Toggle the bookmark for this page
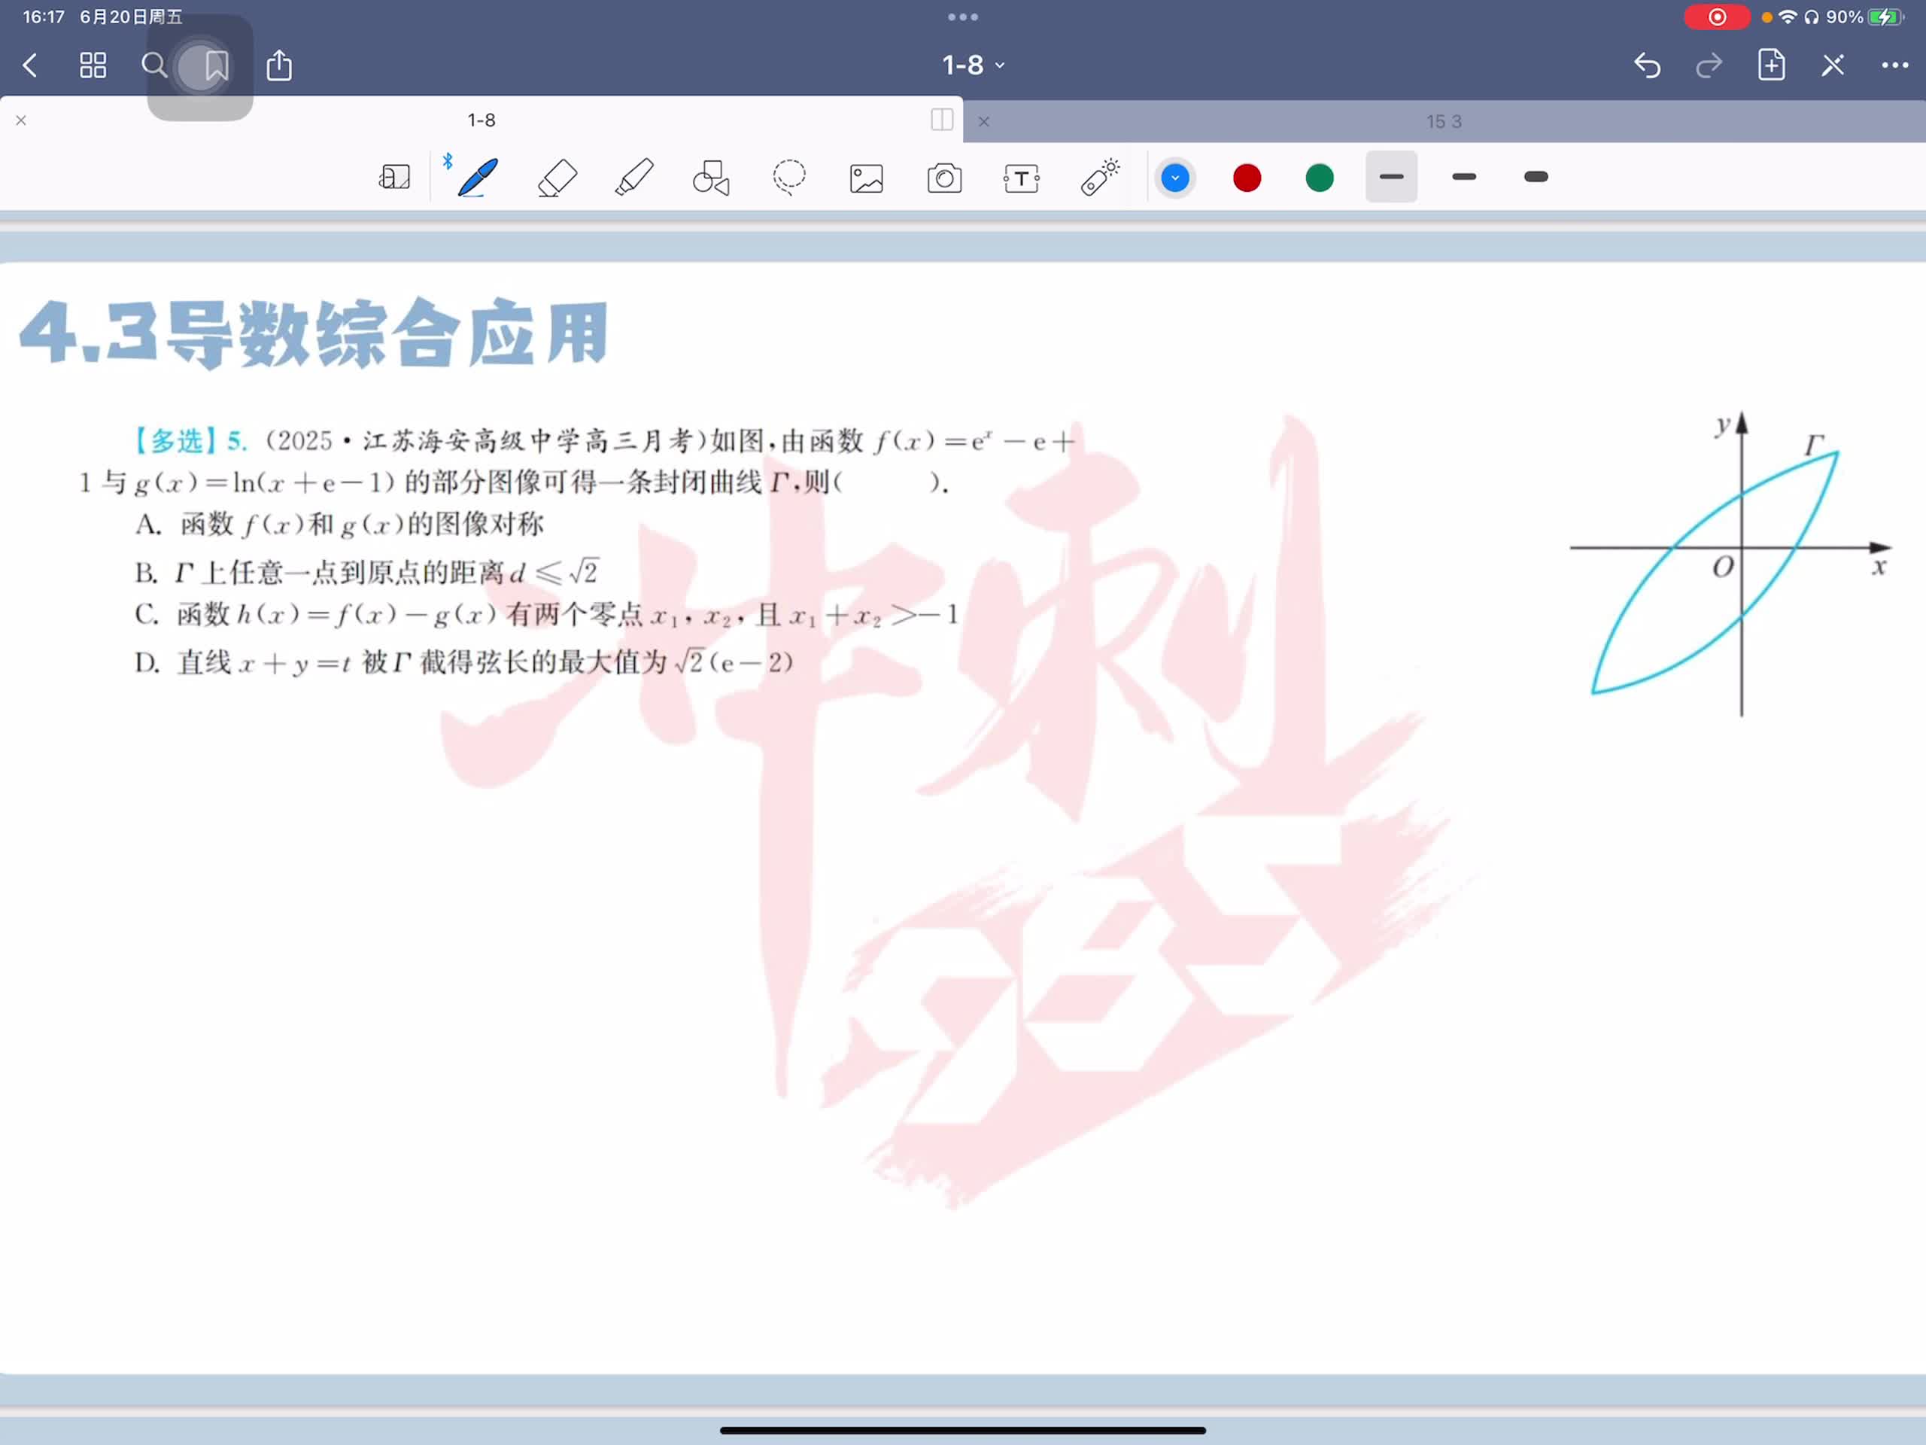 (x=216, y=65)
